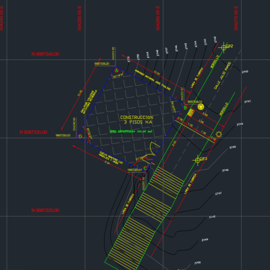Select the small yellow hatched square beside vertex B
This screenshot has width=270, height=270.
pyautogui.click(x=191, y=113)
